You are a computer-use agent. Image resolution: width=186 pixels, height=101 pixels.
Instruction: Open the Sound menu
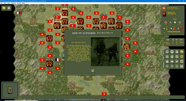19,3
